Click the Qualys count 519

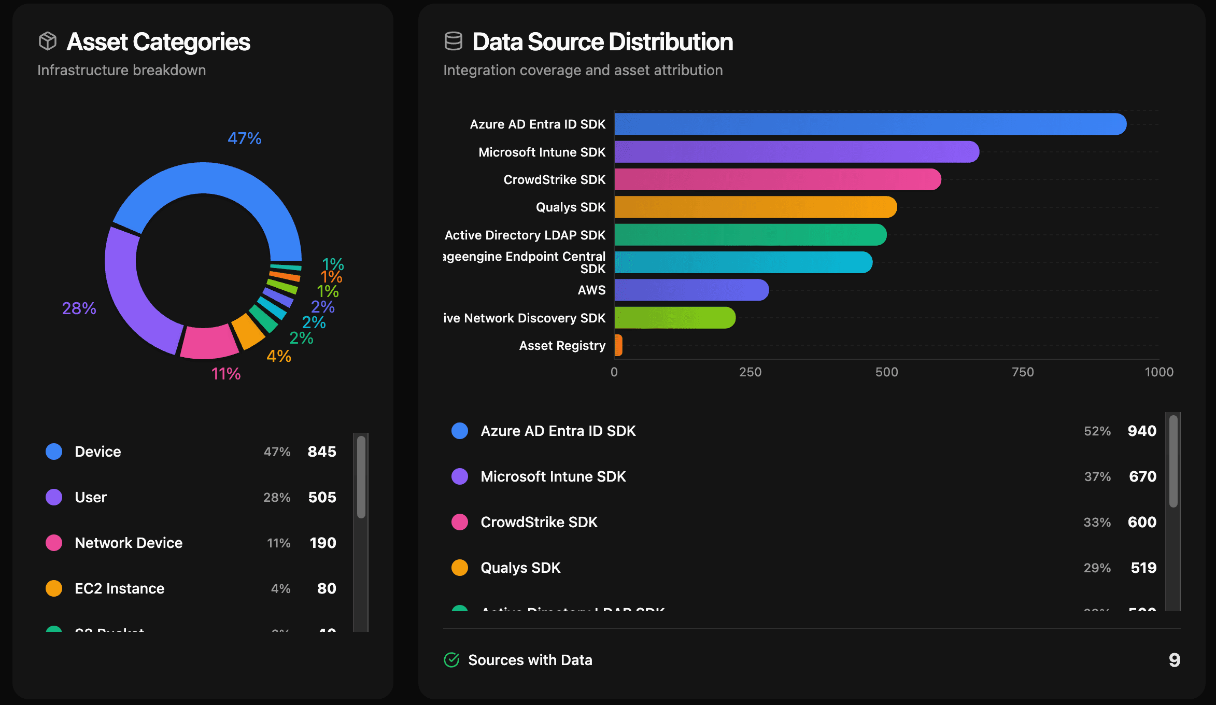click(1143, 568)
